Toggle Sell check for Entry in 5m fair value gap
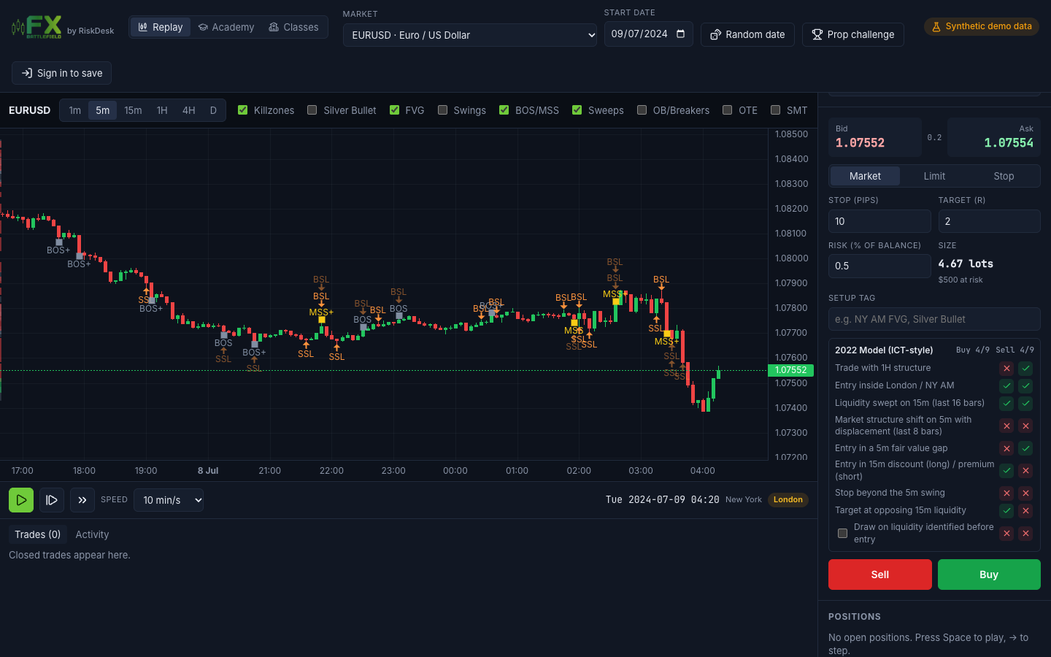This screenshot has width=1051, height=657. (x=1025, y=448)
